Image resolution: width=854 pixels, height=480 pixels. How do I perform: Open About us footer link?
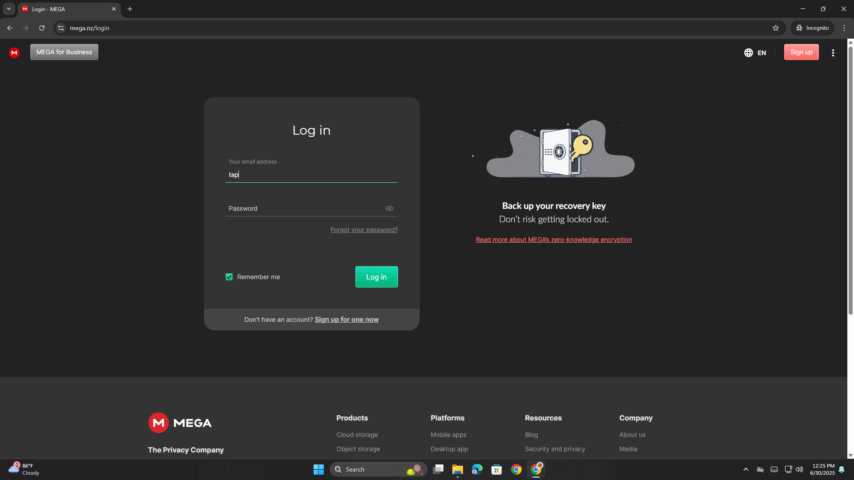pos(632,435)
